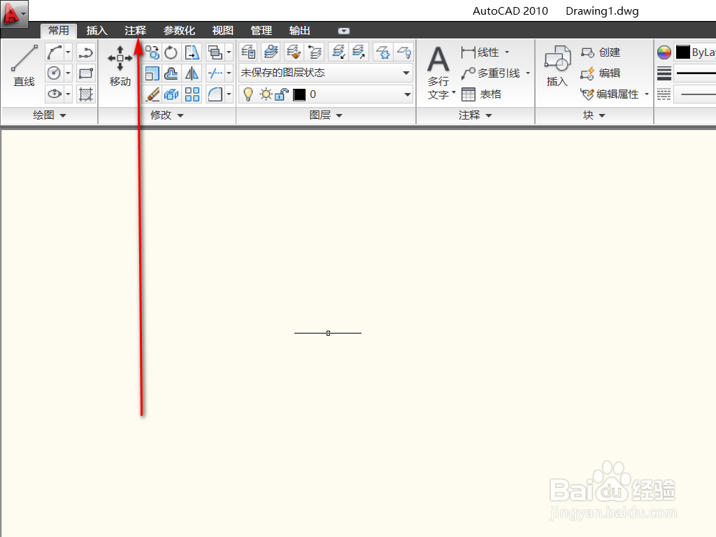Toggle layer 0 on/off lightbulb
The image size is (716, 537).
tap(248, 94)
